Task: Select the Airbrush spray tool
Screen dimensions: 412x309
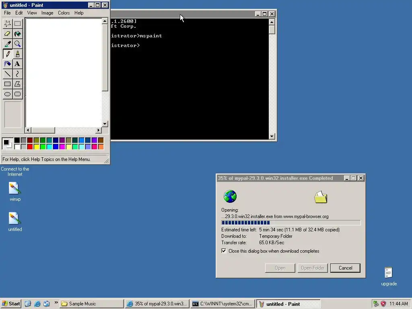Action: click(8, 64)
